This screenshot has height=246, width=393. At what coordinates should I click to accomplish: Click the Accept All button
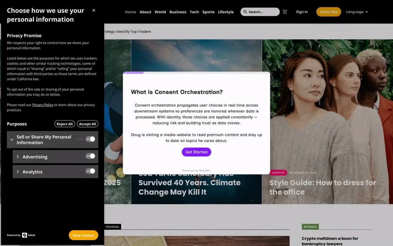[x=87, y=124]
